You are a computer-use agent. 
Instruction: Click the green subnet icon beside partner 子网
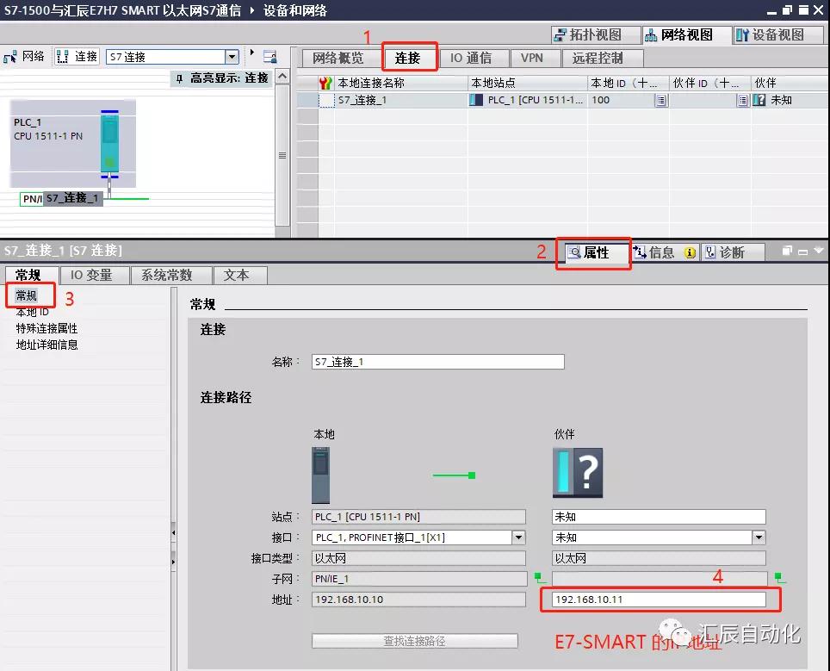tap(780, 577)
